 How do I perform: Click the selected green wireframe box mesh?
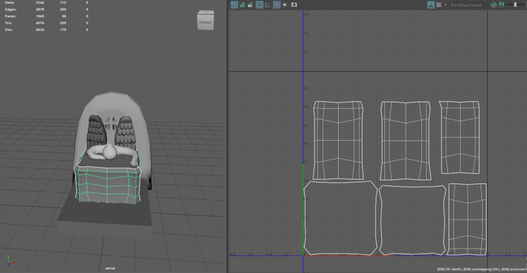[109, 184]
